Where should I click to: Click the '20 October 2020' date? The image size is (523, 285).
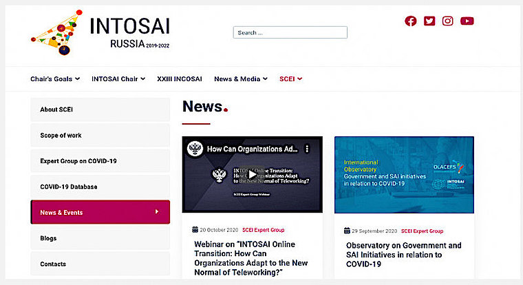(x=219, y=230)
